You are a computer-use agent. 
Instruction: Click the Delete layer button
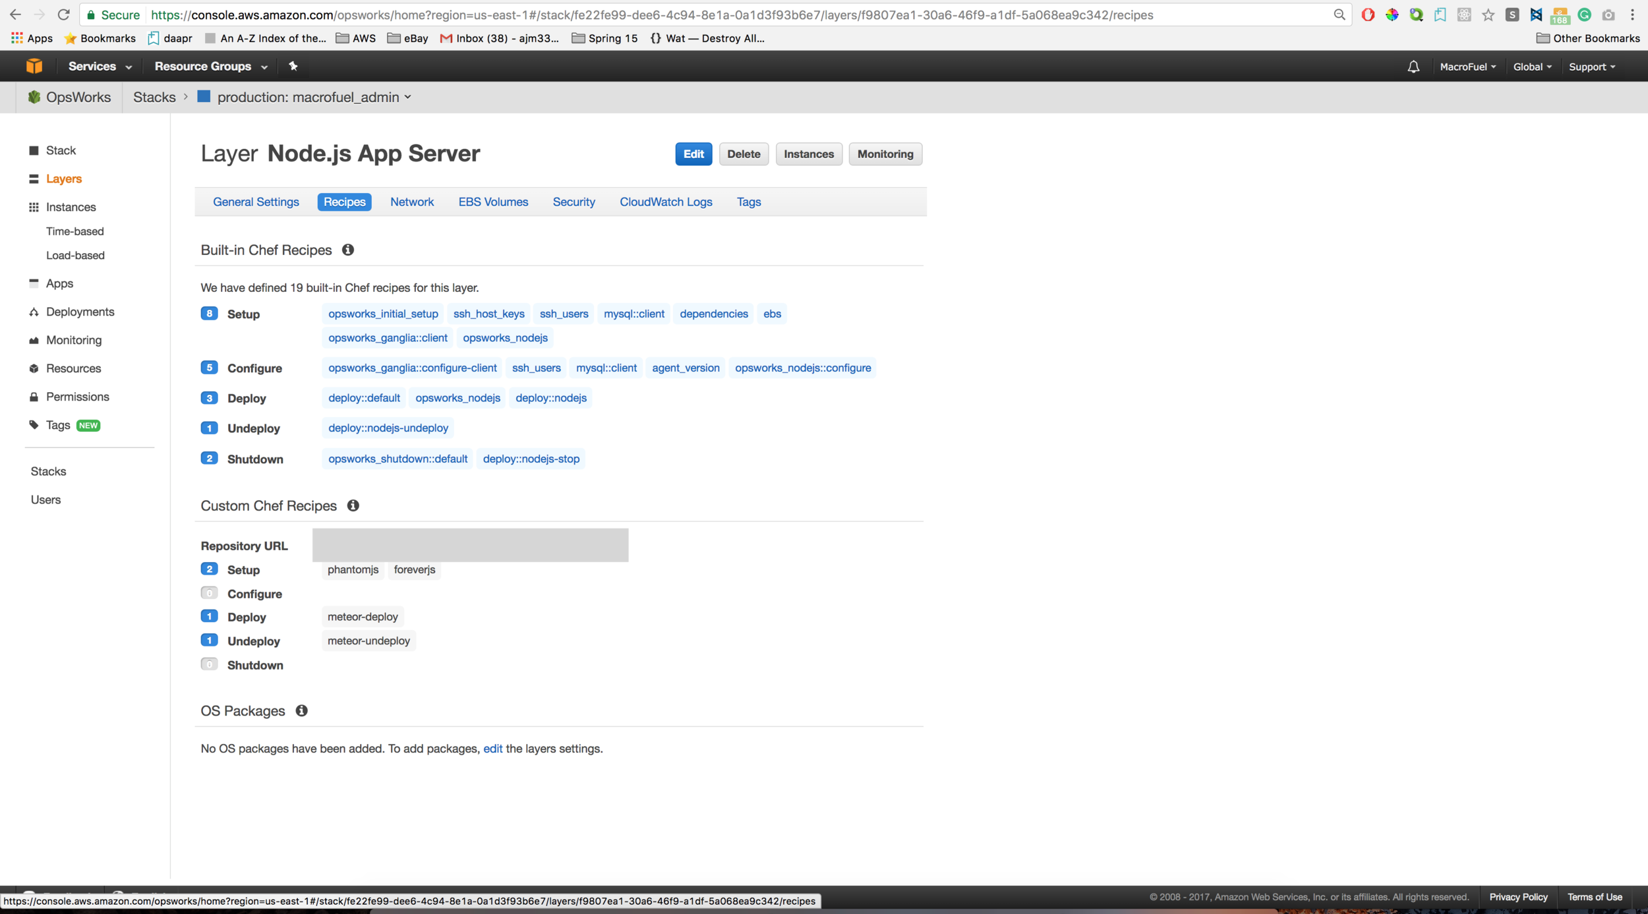pos(744,154)
